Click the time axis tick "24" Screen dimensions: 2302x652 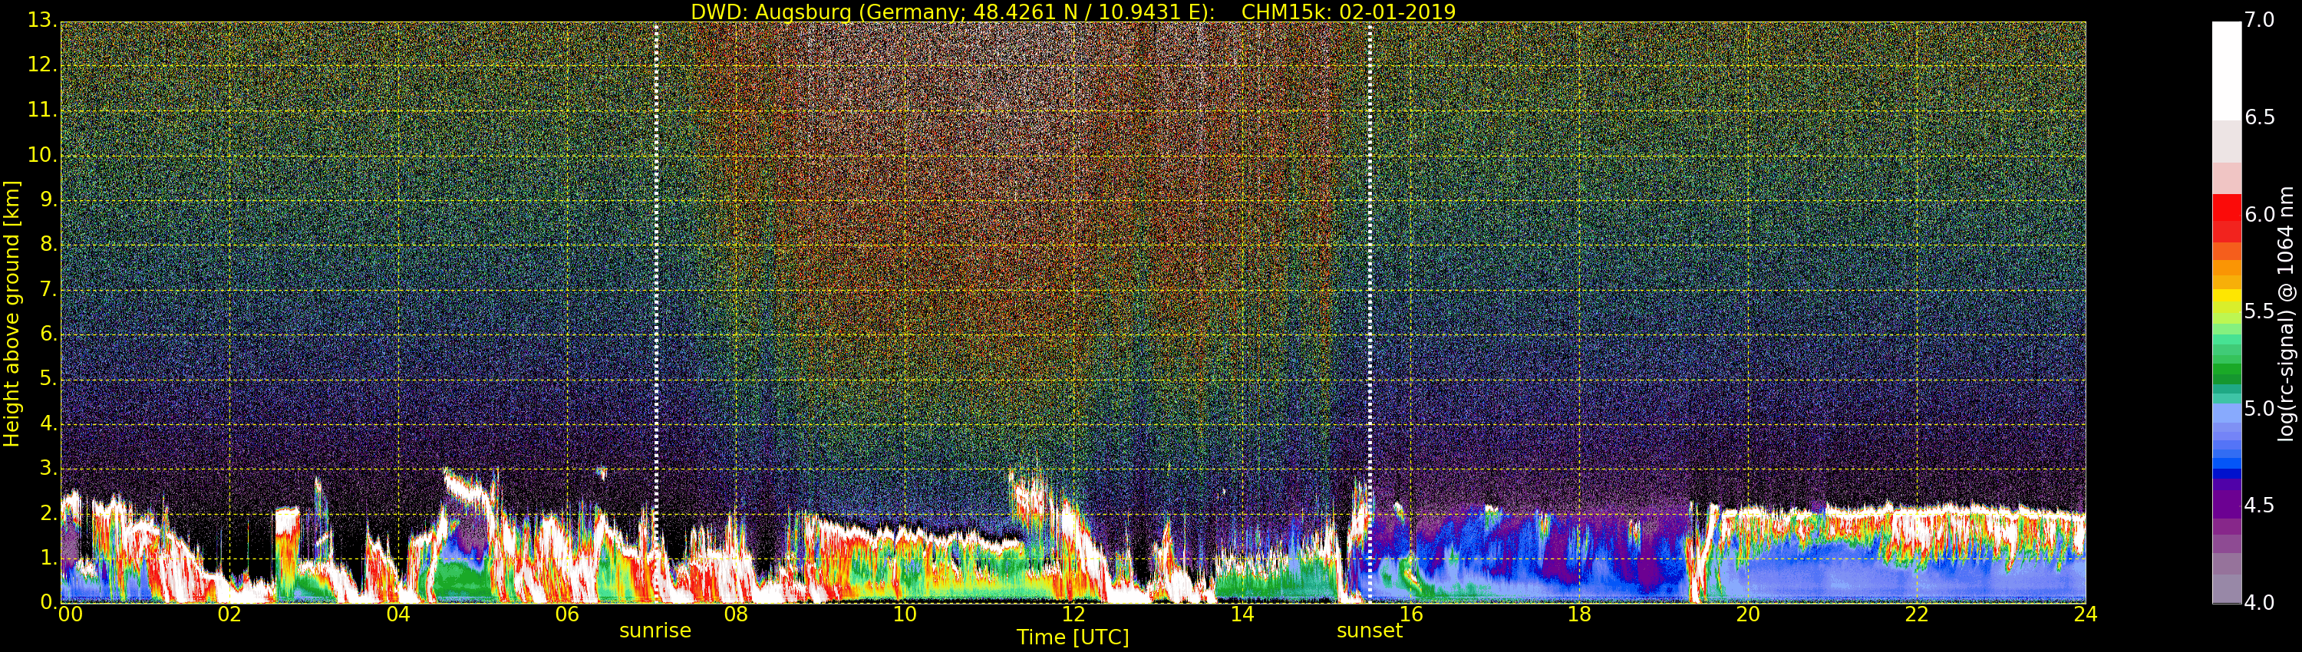point(2086,614)
